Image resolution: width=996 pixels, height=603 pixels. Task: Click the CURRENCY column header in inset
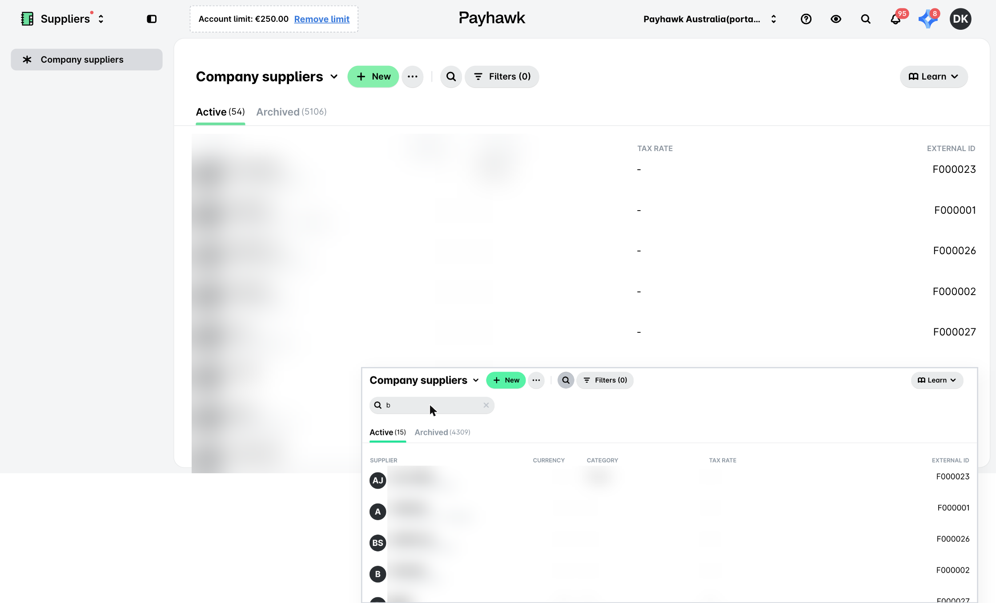pyautogui.click(x=549, y=460)
